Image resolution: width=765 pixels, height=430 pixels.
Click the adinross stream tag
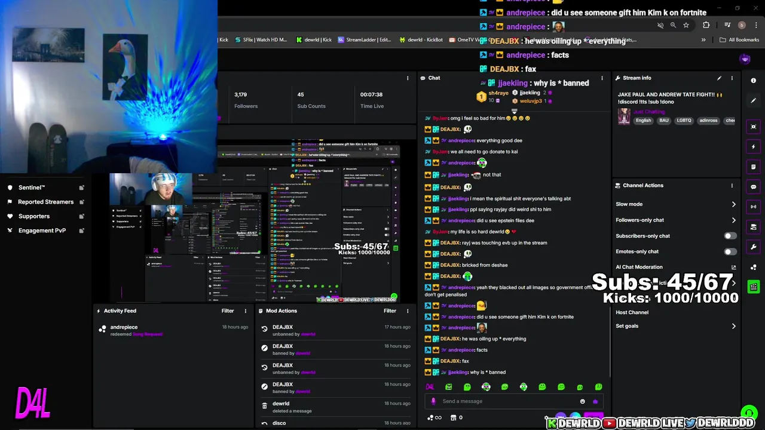point(708,120)
